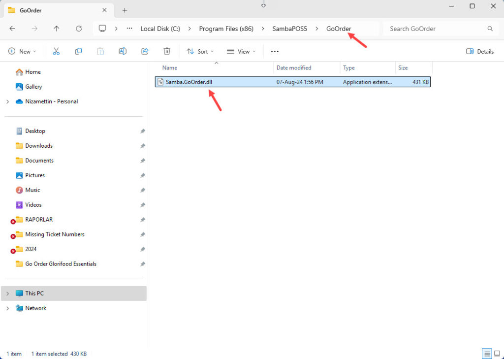Switch to large thumbnails view
Image resolution: width=504 pixels, height=359 pixels.
(497, 354)
